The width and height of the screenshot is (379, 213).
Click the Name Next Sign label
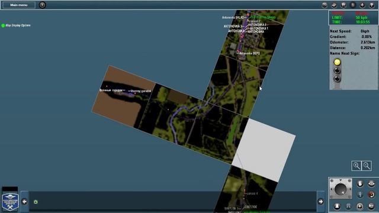click(345, 53)
